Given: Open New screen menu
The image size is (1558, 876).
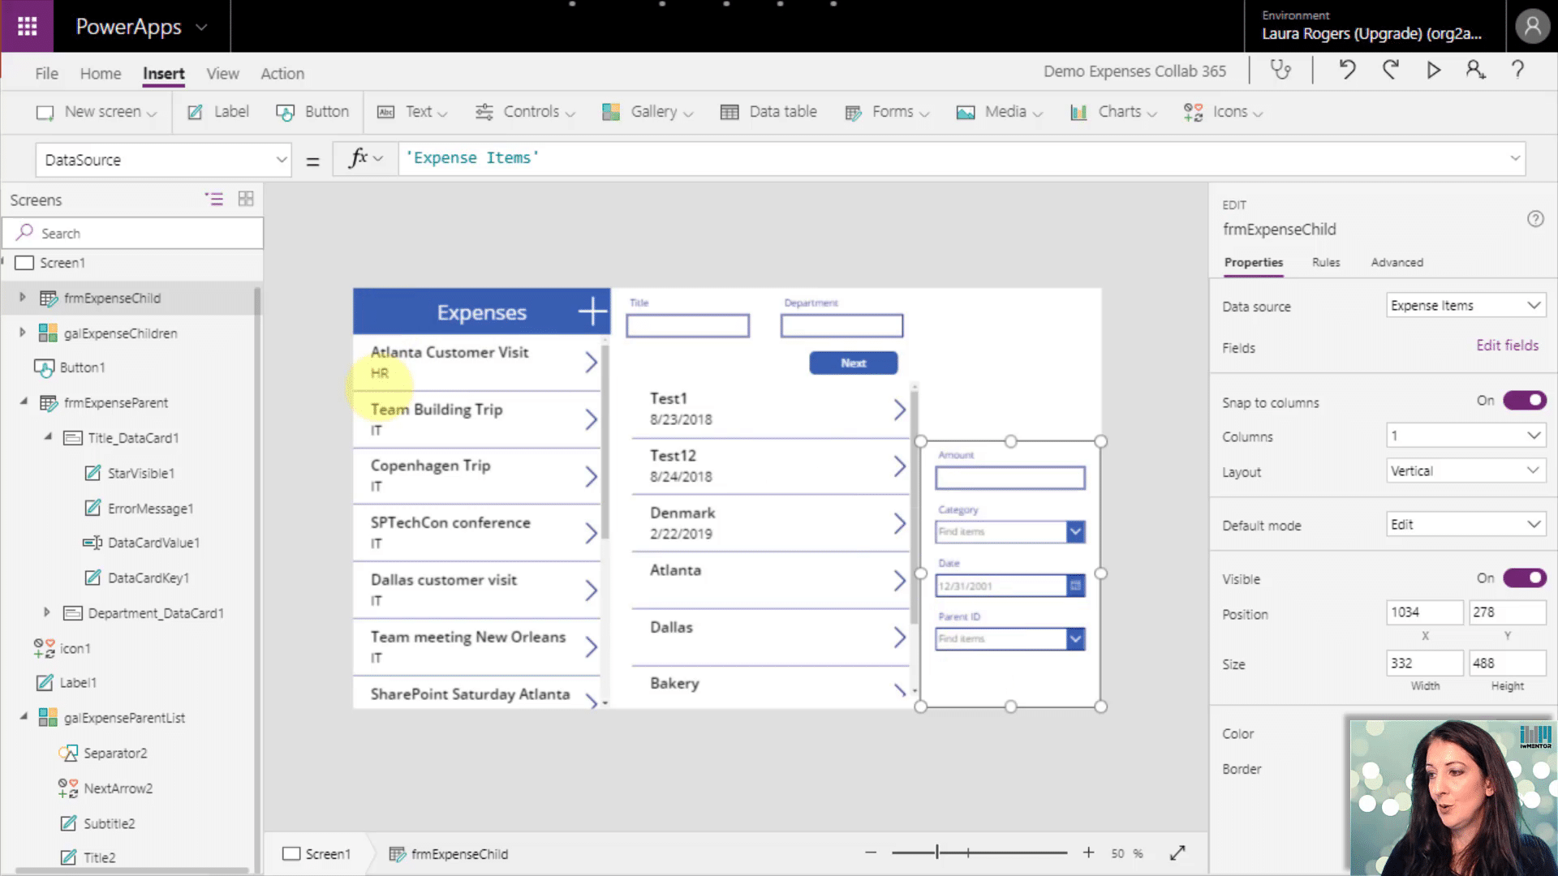Looking at the screenshot, I should coord(97,112).
